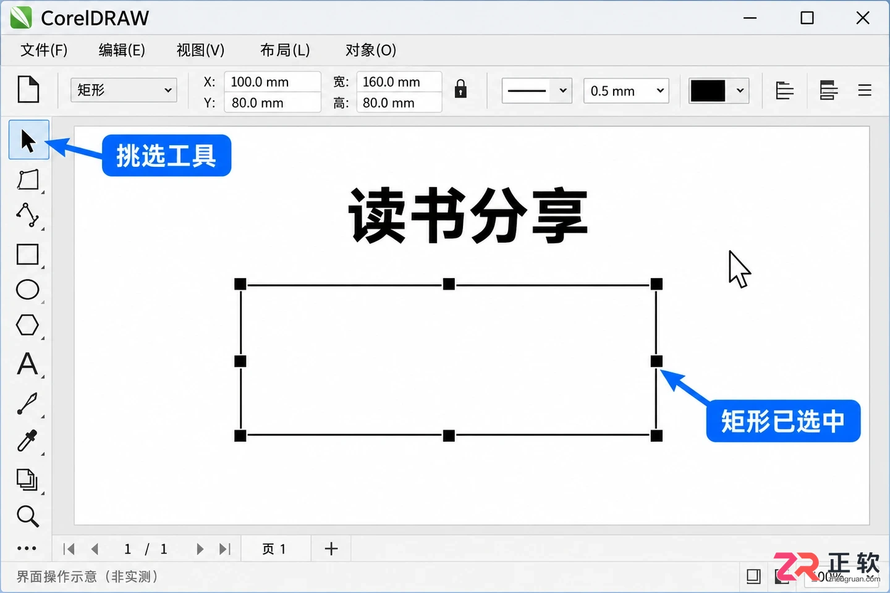Close the CorelDRAW window
This screenshot has height=593, width=890.
[863, 18]
